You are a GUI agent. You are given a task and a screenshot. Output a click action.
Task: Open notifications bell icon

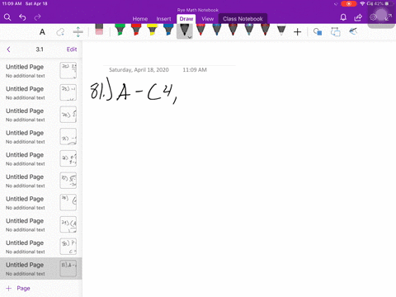click(x=343, y=17)
